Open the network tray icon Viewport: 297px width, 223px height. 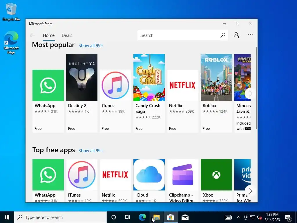point(253,217)
